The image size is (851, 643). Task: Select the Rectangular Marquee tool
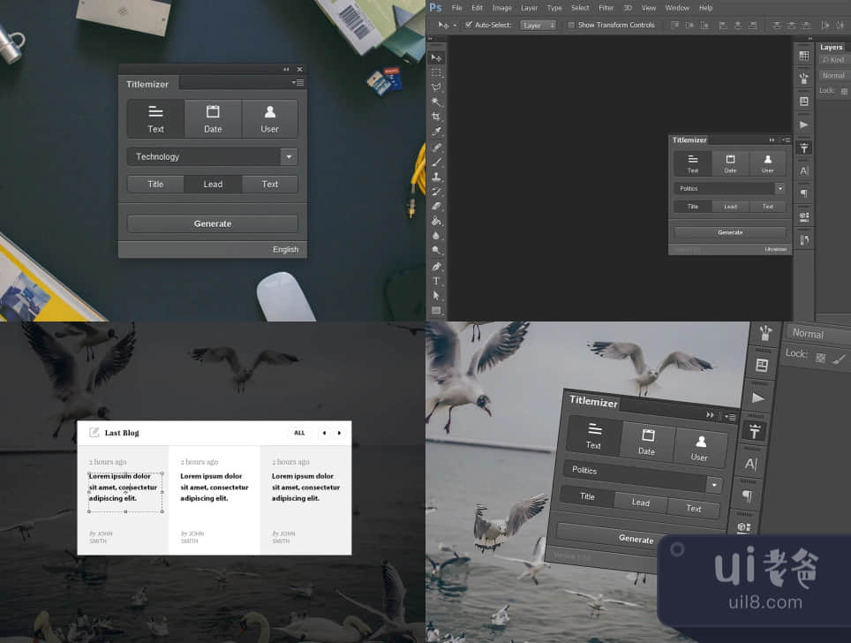pyautogui.click(x=436, y=72)
